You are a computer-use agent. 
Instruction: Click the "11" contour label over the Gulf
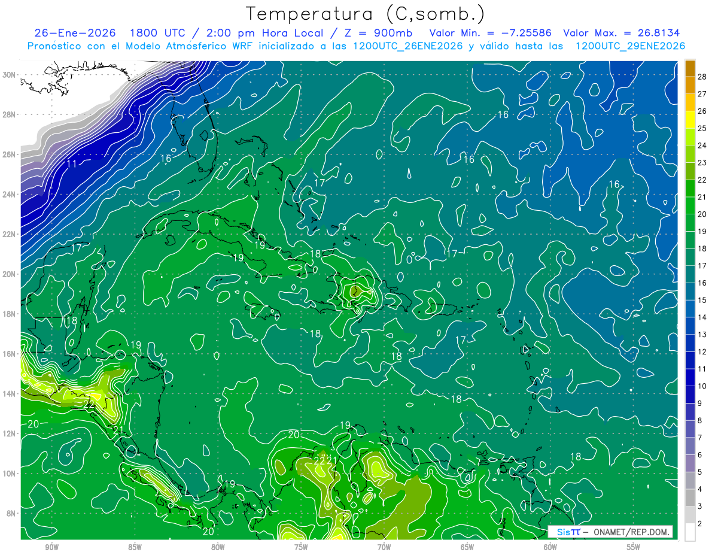click(x=72, y=164)
